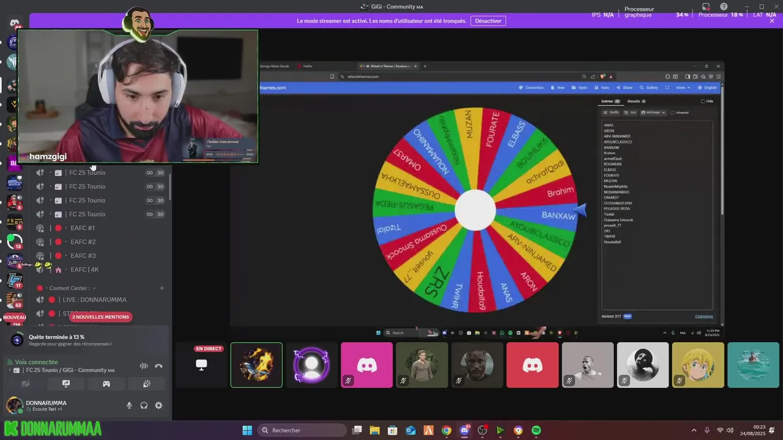Click Désactiver to turn off streamer mode

(488, 21)
